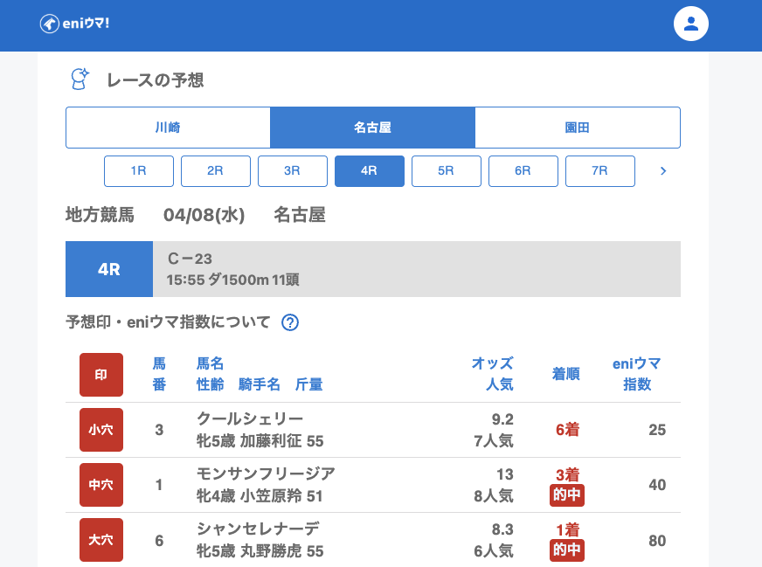
Task: Go to race 5R
Action: click(447, 171)
